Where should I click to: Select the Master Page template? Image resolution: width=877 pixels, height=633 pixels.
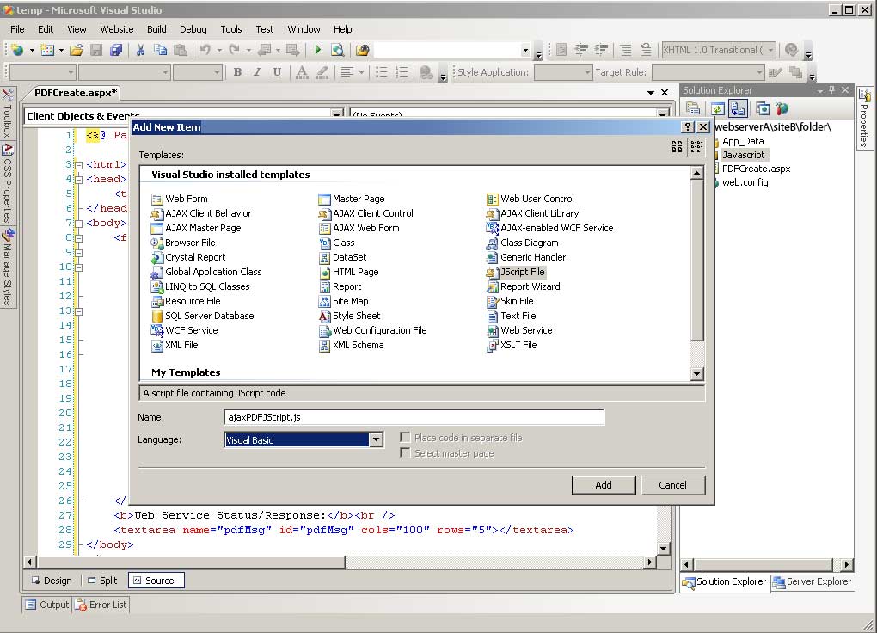(352, 199)
